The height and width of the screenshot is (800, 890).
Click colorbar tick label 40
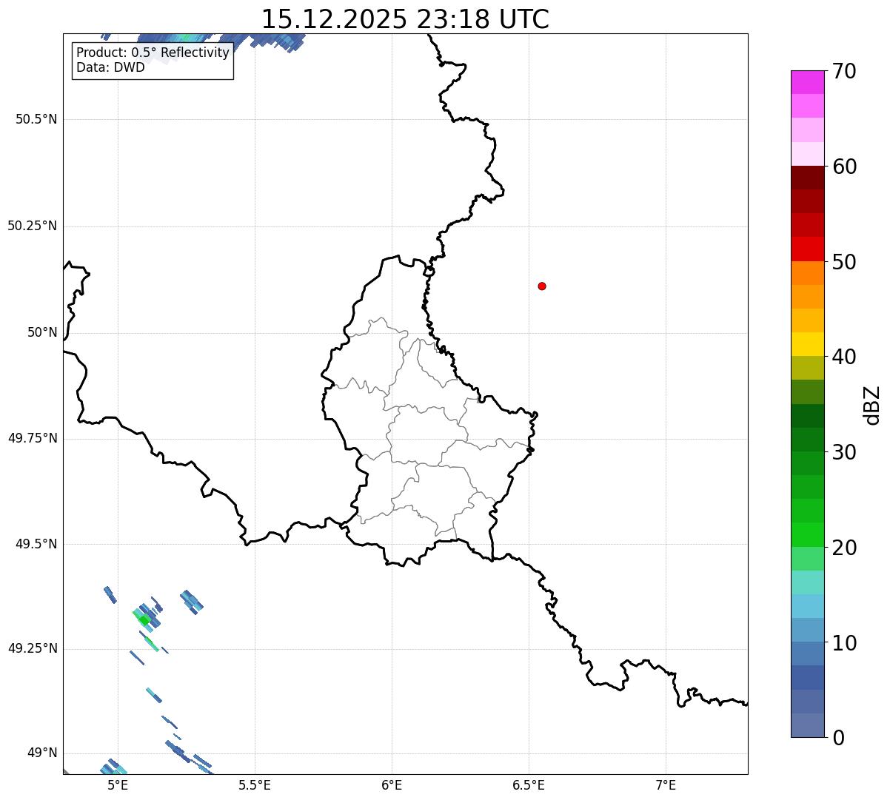click(843, 357)
